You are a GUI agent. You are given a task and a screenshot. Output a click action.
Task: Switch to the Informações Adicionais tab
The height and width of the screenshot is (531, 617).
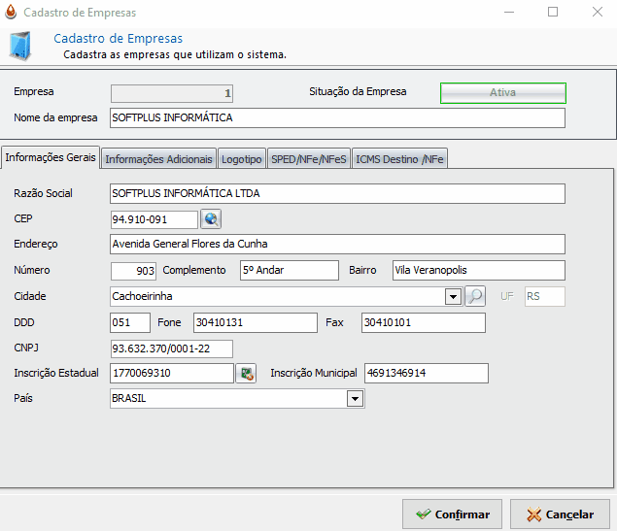[x=158, y=159]
